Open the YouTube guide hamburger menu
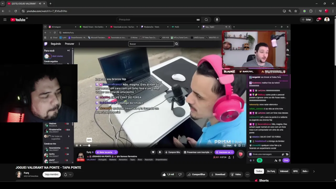This screenshot has height=189, width=336. (5, 20)
